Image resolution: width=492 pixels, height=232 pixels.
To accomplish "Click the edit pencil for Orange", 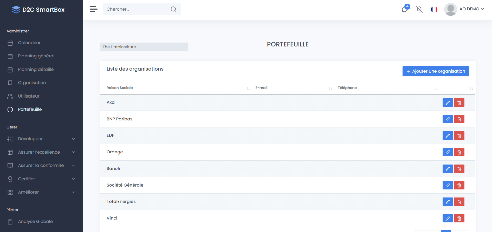I will [x=448, y=152].
